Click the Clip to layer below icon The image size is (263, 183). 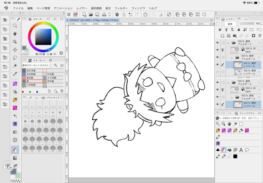coord(220,30)
